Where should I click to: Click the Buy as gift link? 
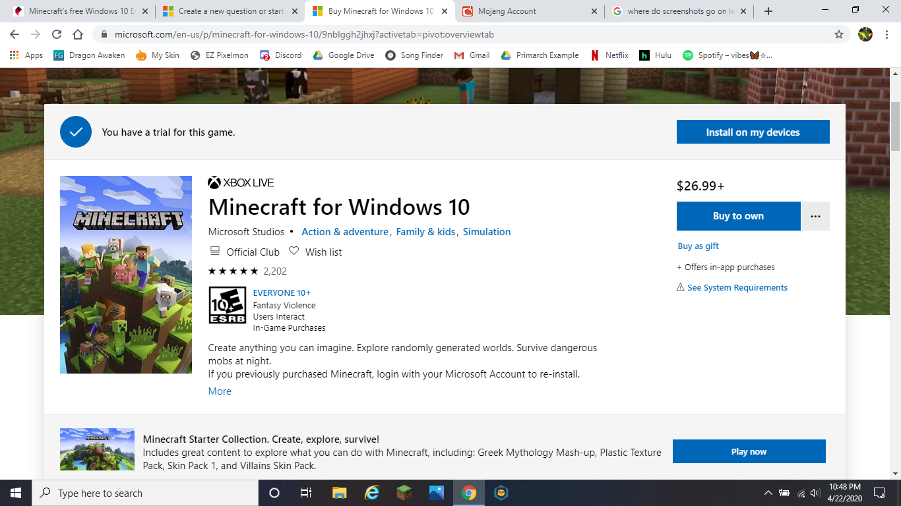tap(698, 246)
